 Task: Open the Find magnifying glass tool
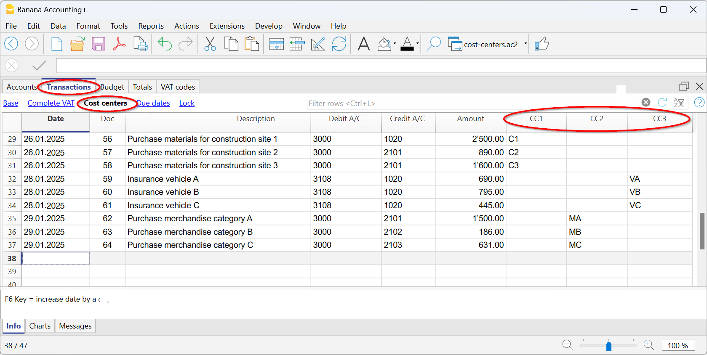tap(433, 44)
